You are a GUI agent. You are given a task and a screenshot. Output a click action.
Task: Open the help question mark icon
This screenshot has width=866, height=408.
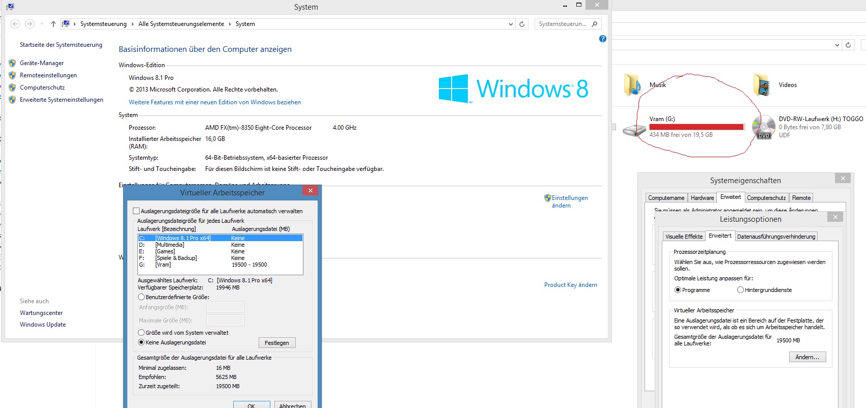point(603,39)
